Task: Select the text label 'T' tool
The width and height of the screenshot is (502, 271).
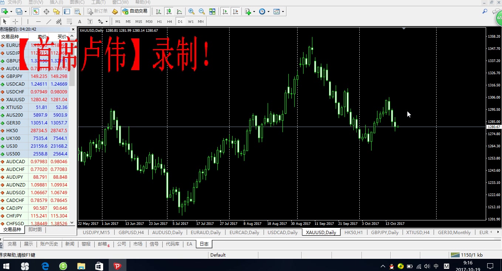Action: pos(90,21)
